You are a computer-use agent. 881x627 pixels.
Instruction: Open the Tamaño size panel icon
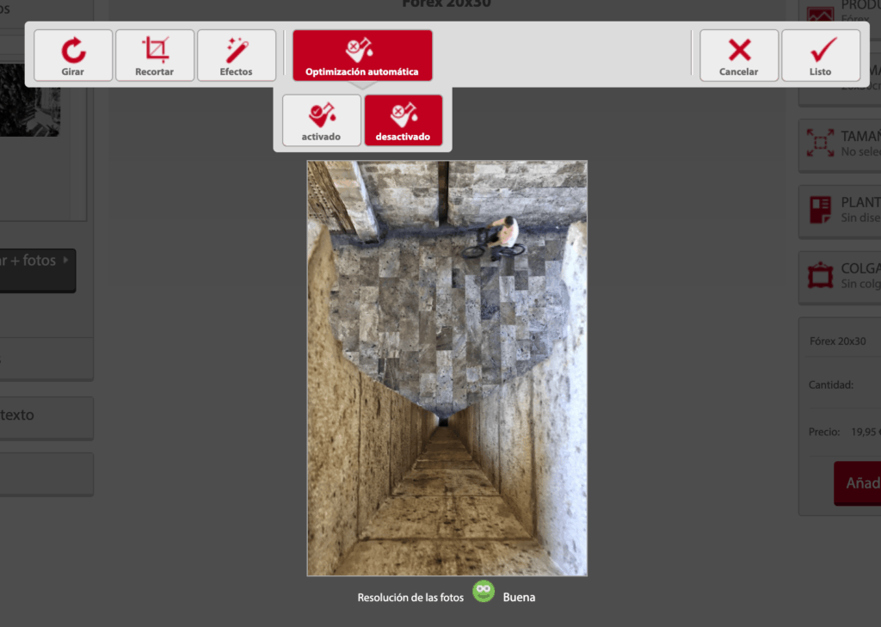[x=820, y=143]
